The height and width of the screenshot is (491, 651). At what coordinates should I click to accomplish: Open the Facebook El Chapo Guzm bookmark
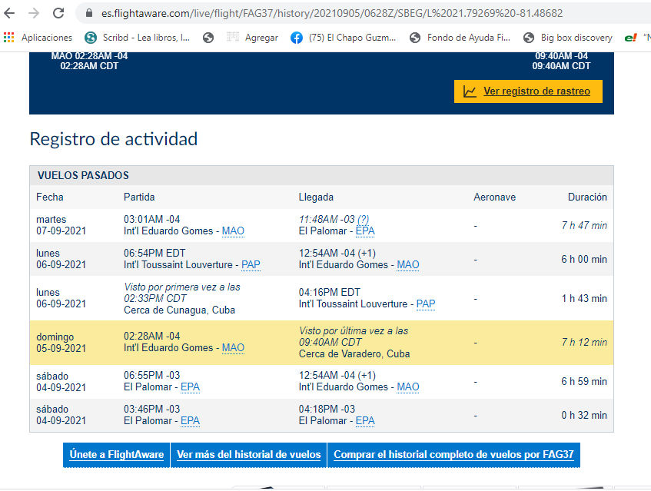pos(344,38)
